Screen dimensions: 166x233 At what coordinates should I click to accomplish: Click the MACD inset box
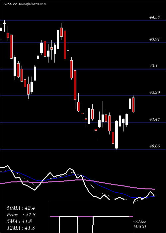coord(91,216)
